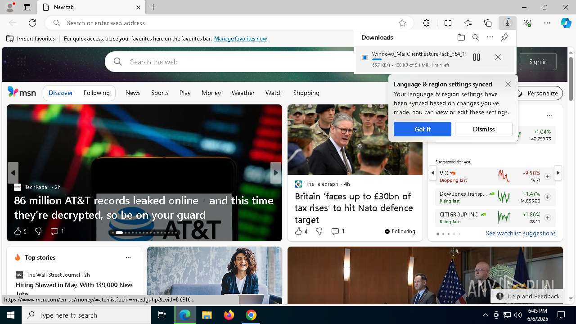The height and width of the screenshot is (324, 576).
Task: Open the Britain £30bn tax rises headline
Action: [x=354, y=208]
